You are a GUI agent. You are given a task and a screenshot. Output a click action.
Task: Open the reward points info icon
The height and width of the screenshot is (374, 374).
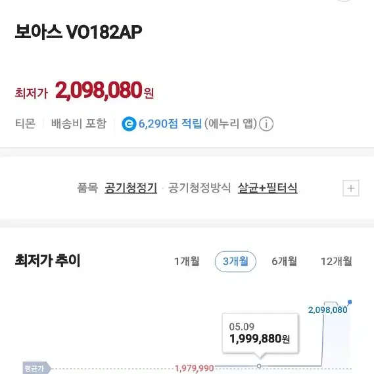pyautogui.click(x=266, y=124)
